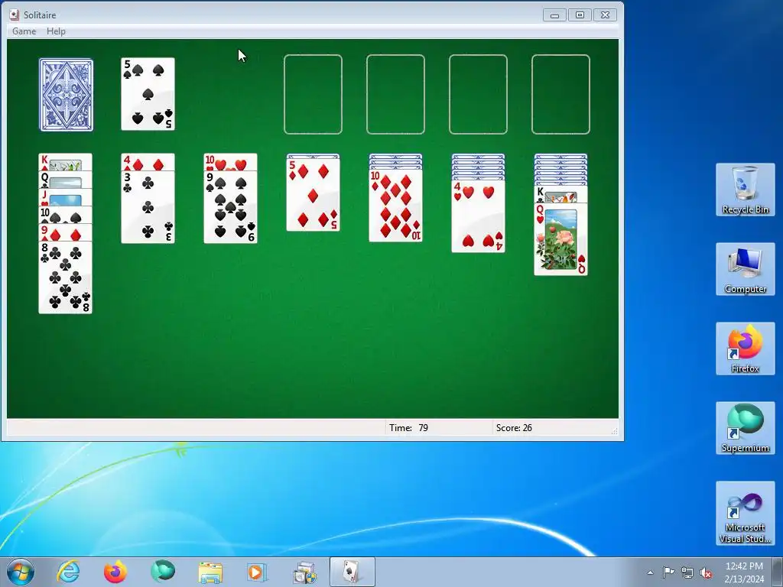Select the 4 of diamonds card

pos(148,162)
